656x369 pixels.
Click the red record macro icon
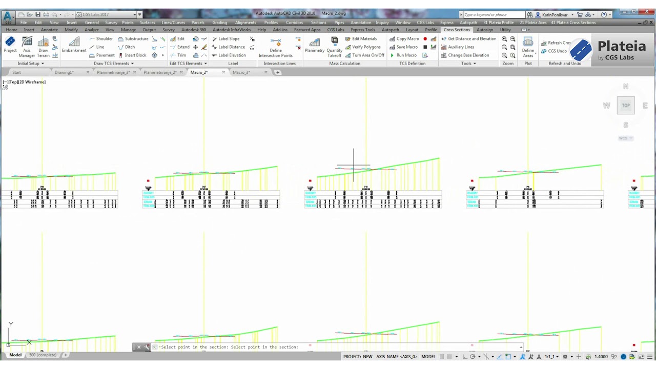(x=425, y=39)
